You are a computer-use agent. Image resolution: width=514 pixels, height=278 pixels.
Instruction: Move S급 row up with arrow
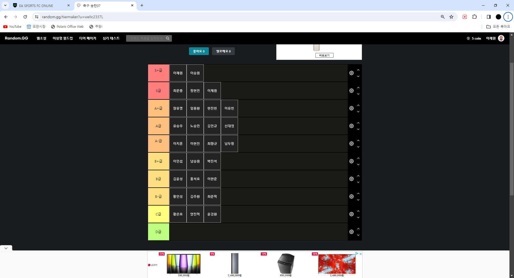[x=358, y=88]
